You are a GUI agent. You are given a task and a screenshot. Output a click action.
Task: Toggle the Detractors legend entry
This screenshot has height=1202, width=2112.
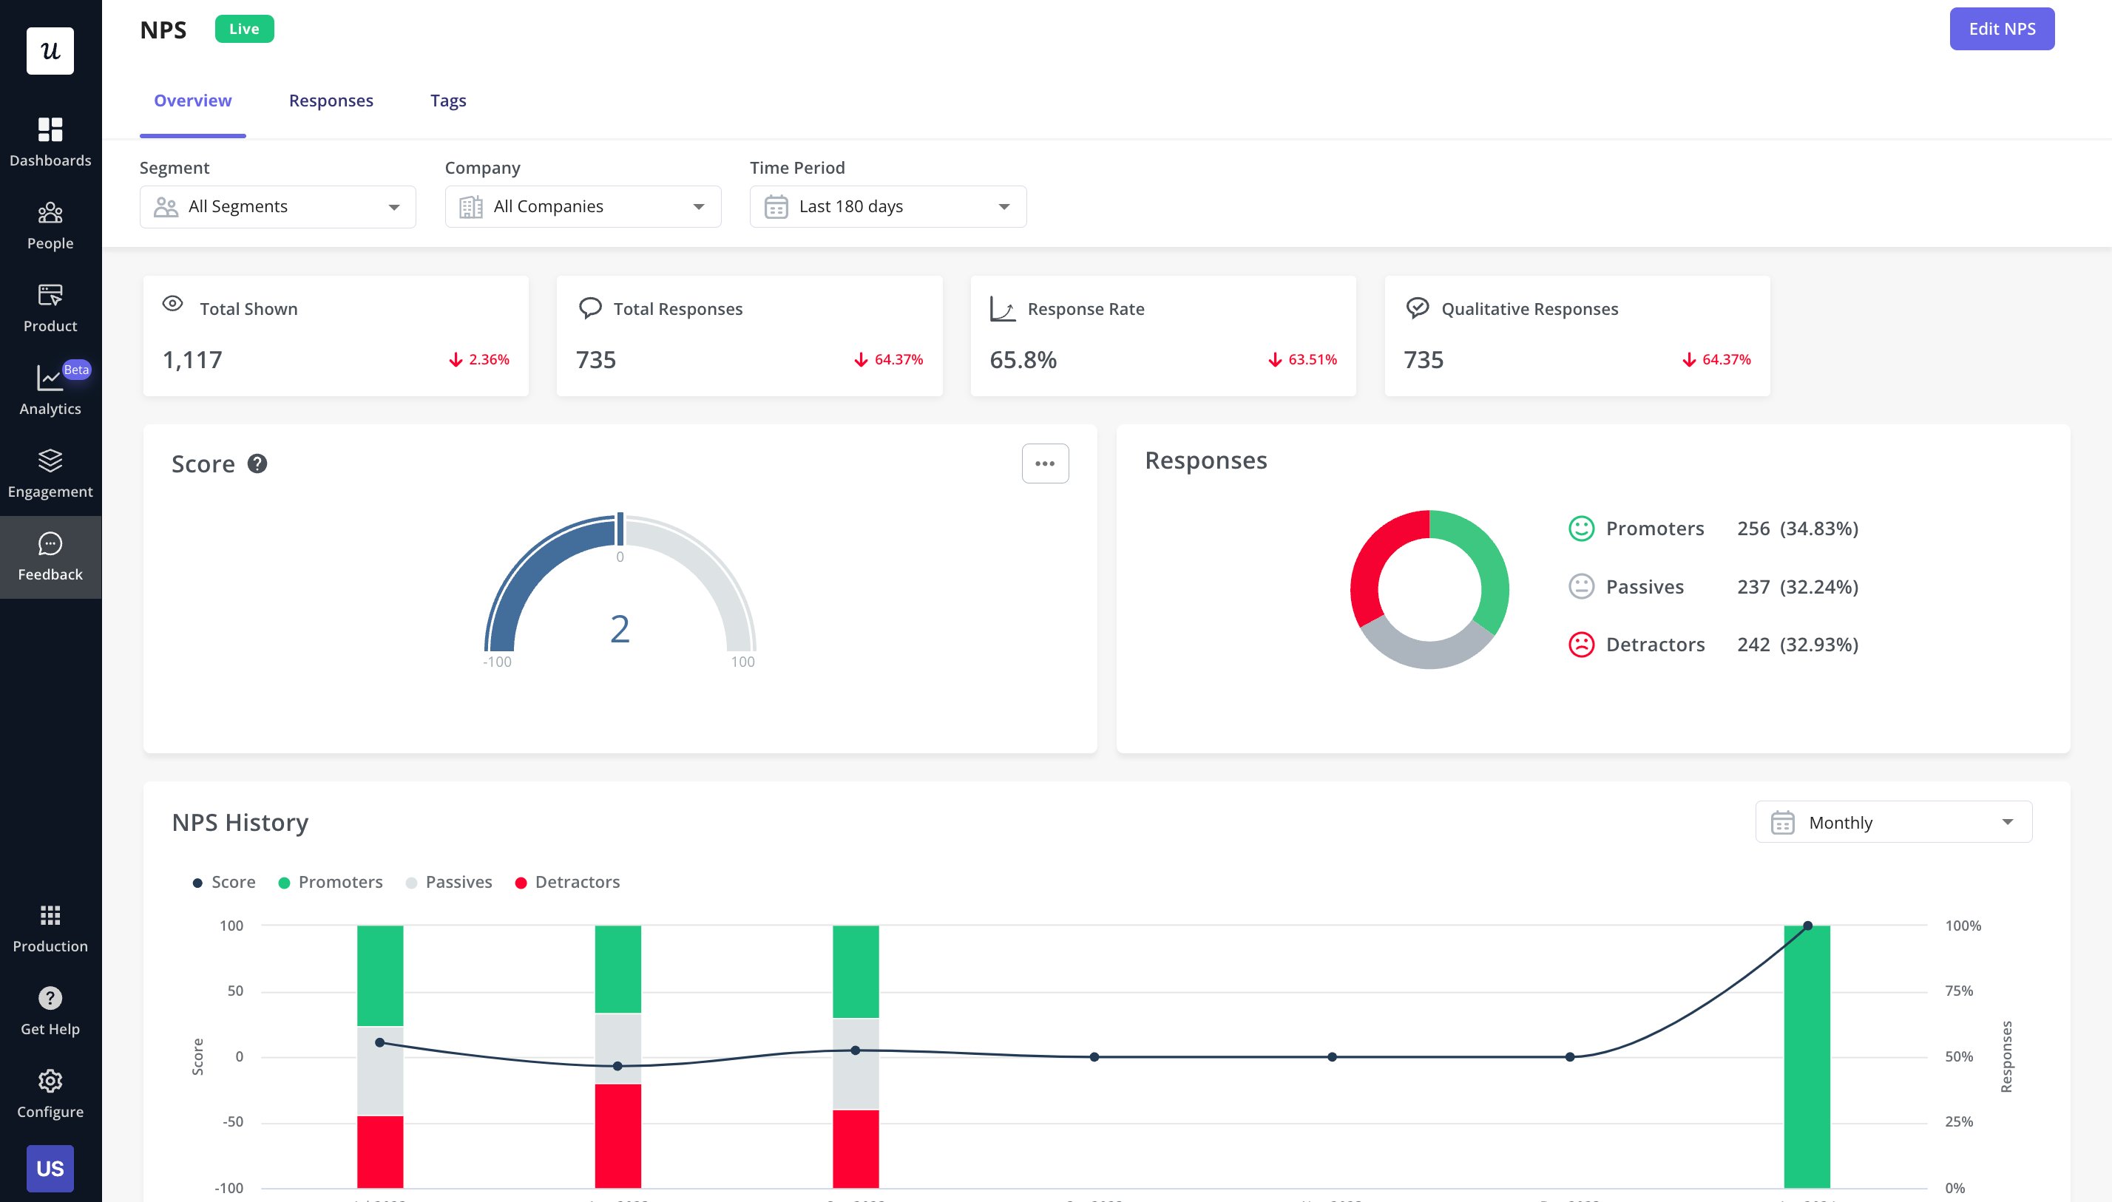pos(568,882)
